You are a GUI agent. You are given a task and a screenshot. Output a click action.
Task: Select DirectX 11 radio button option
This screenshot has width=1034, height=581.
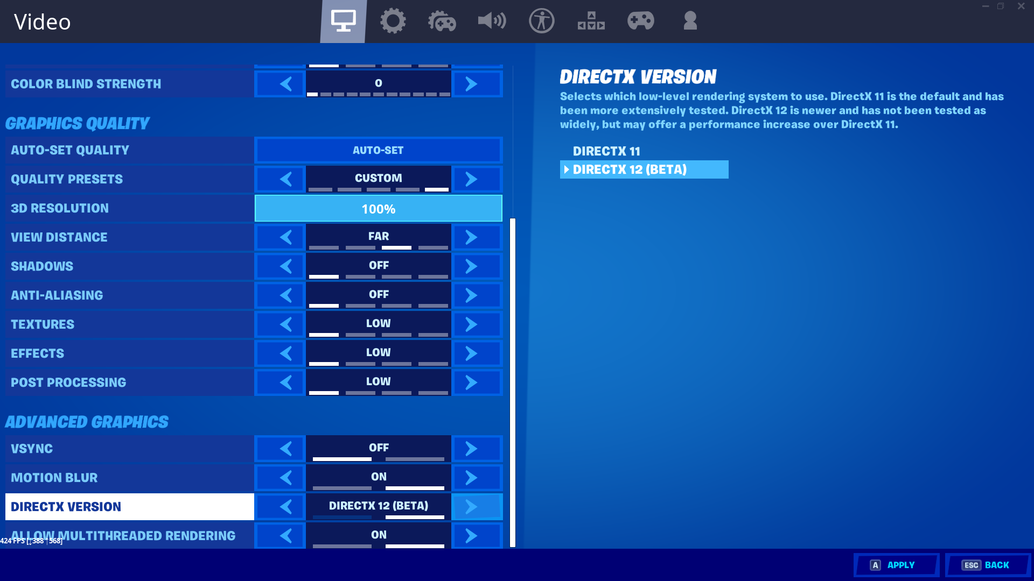click(607, 151)
